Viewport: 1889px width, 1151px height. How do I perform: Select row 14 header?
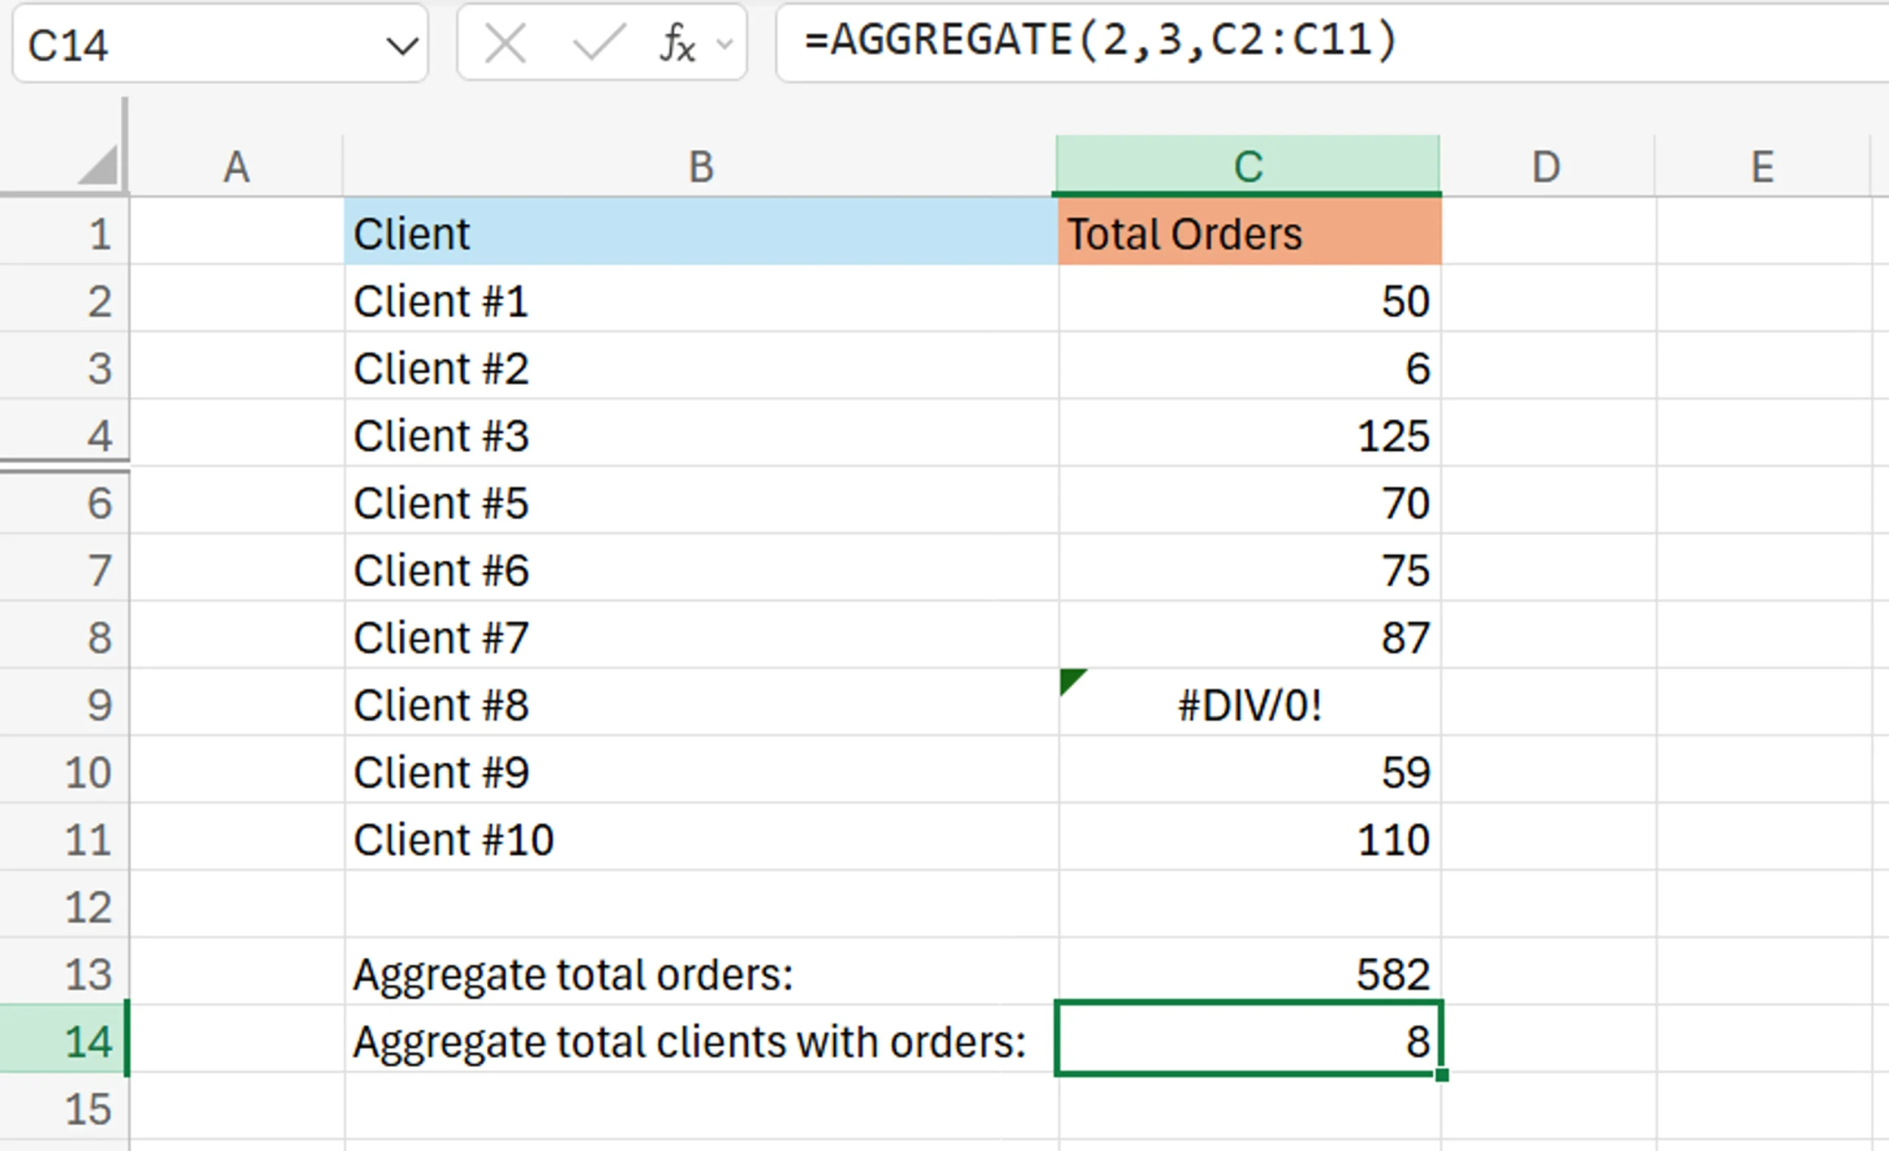click(64, 1040)
